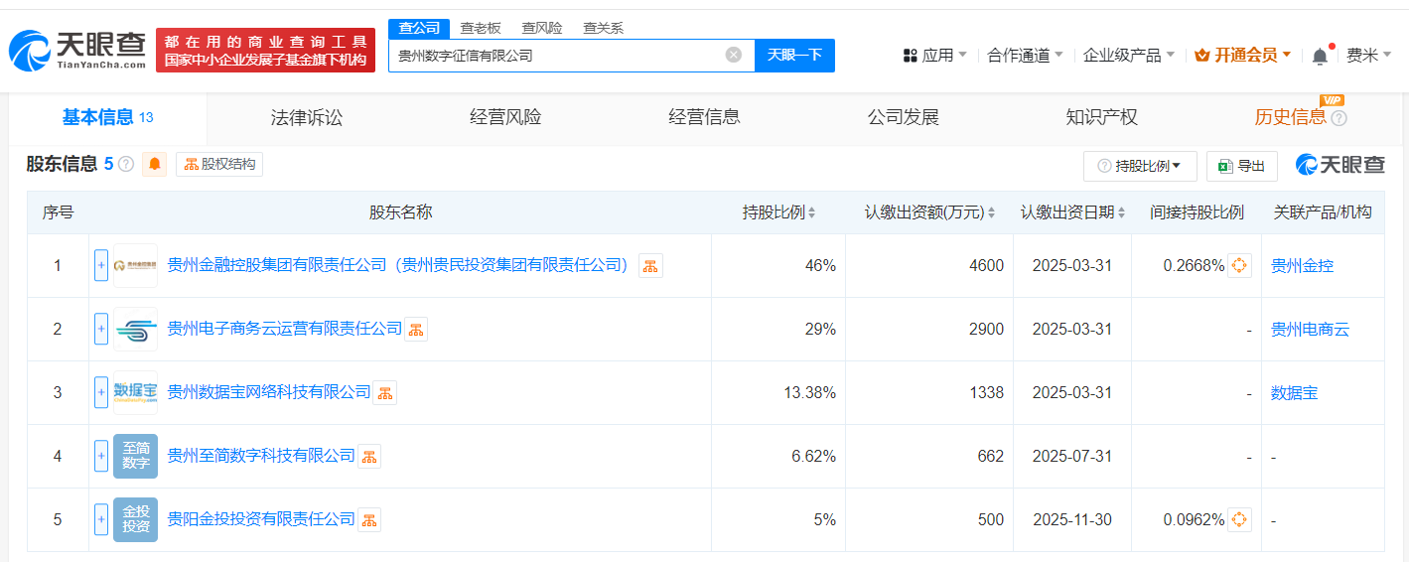
Task: View indirect holding path icon for 0.2668%
Action: (x=1239, y=266)
